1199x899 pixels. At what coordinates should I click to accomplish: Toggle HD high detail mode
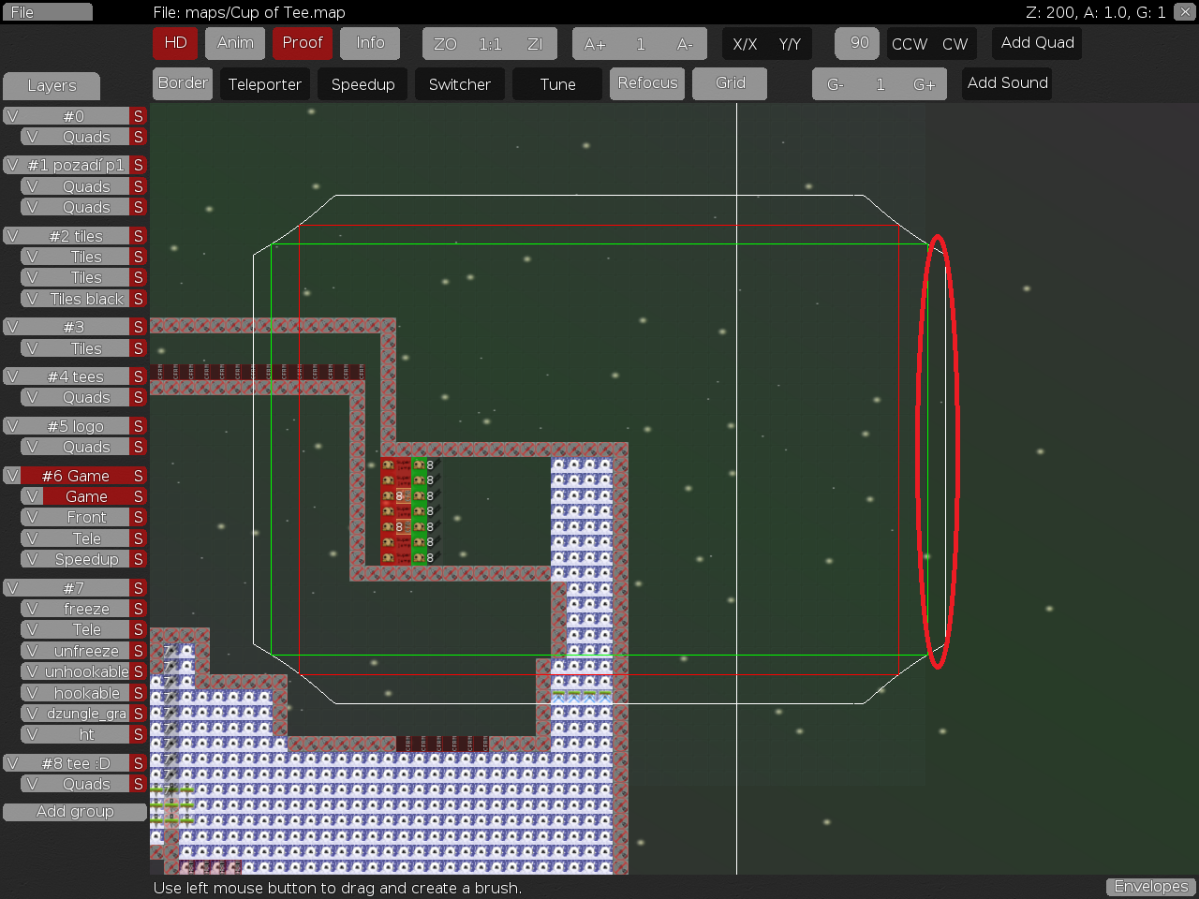[x=175, y=43]
